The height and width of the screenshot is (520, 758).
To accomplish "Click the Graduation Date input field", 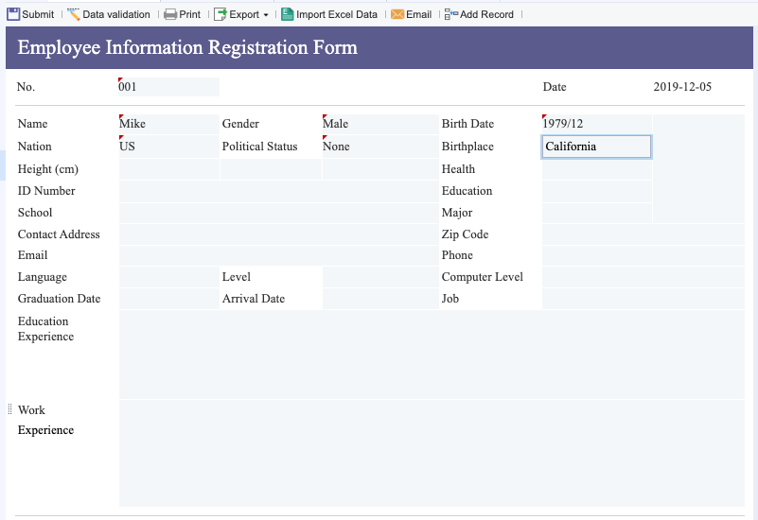I will [x=168, y=299].
